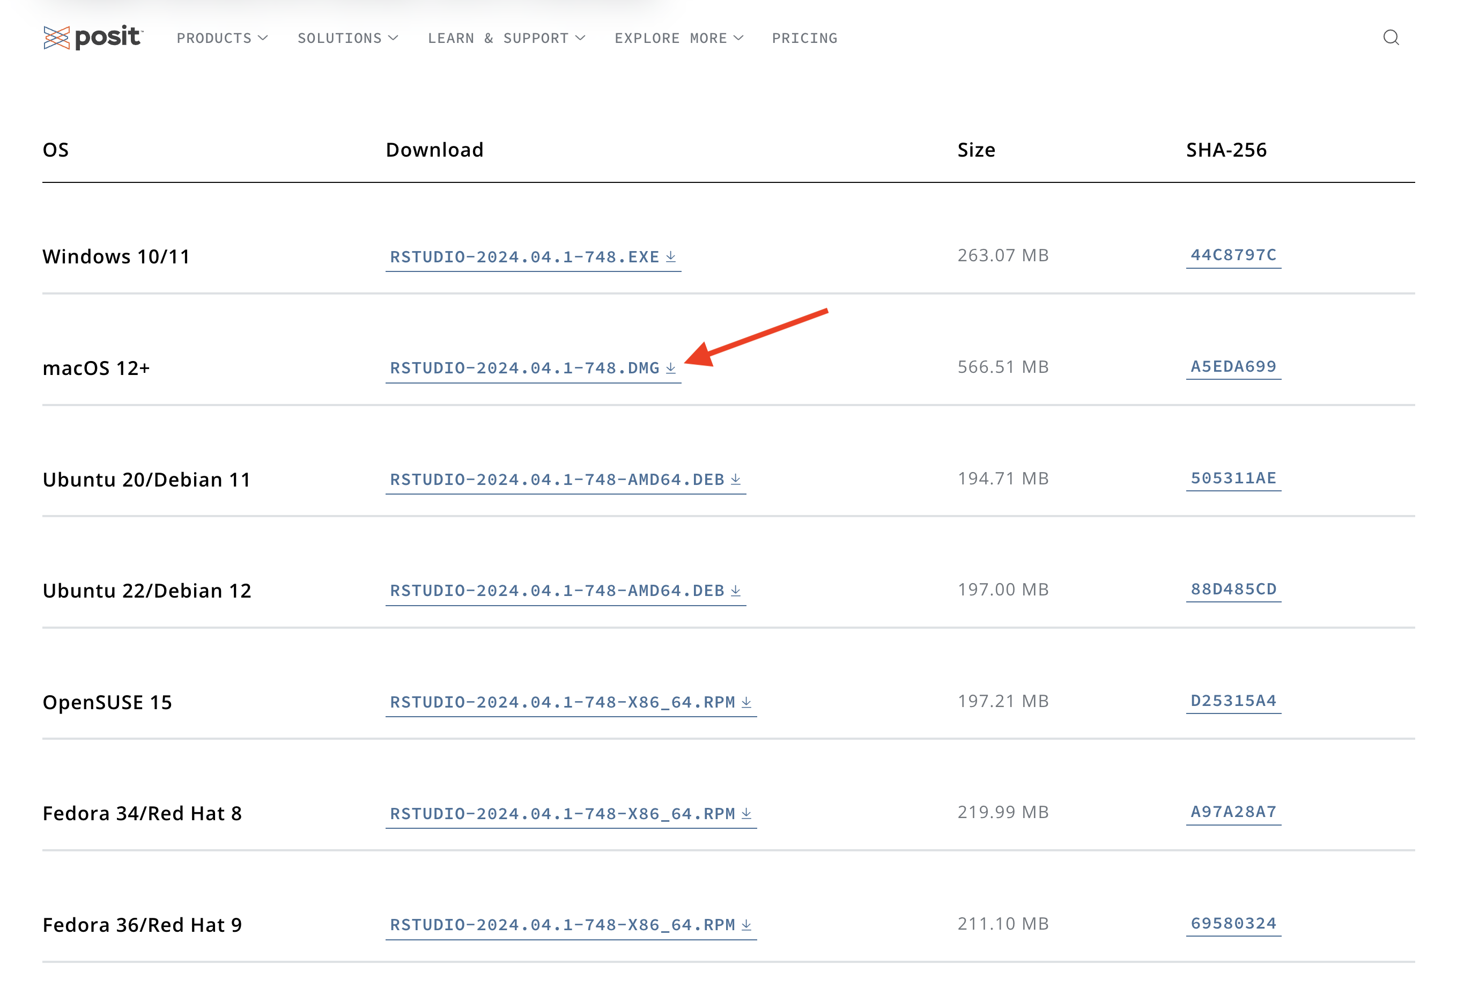Screen dimensions: 1479x1001
Task: Open SHA-256 hash 88D485CD
Action: (x=1233, y=590)
